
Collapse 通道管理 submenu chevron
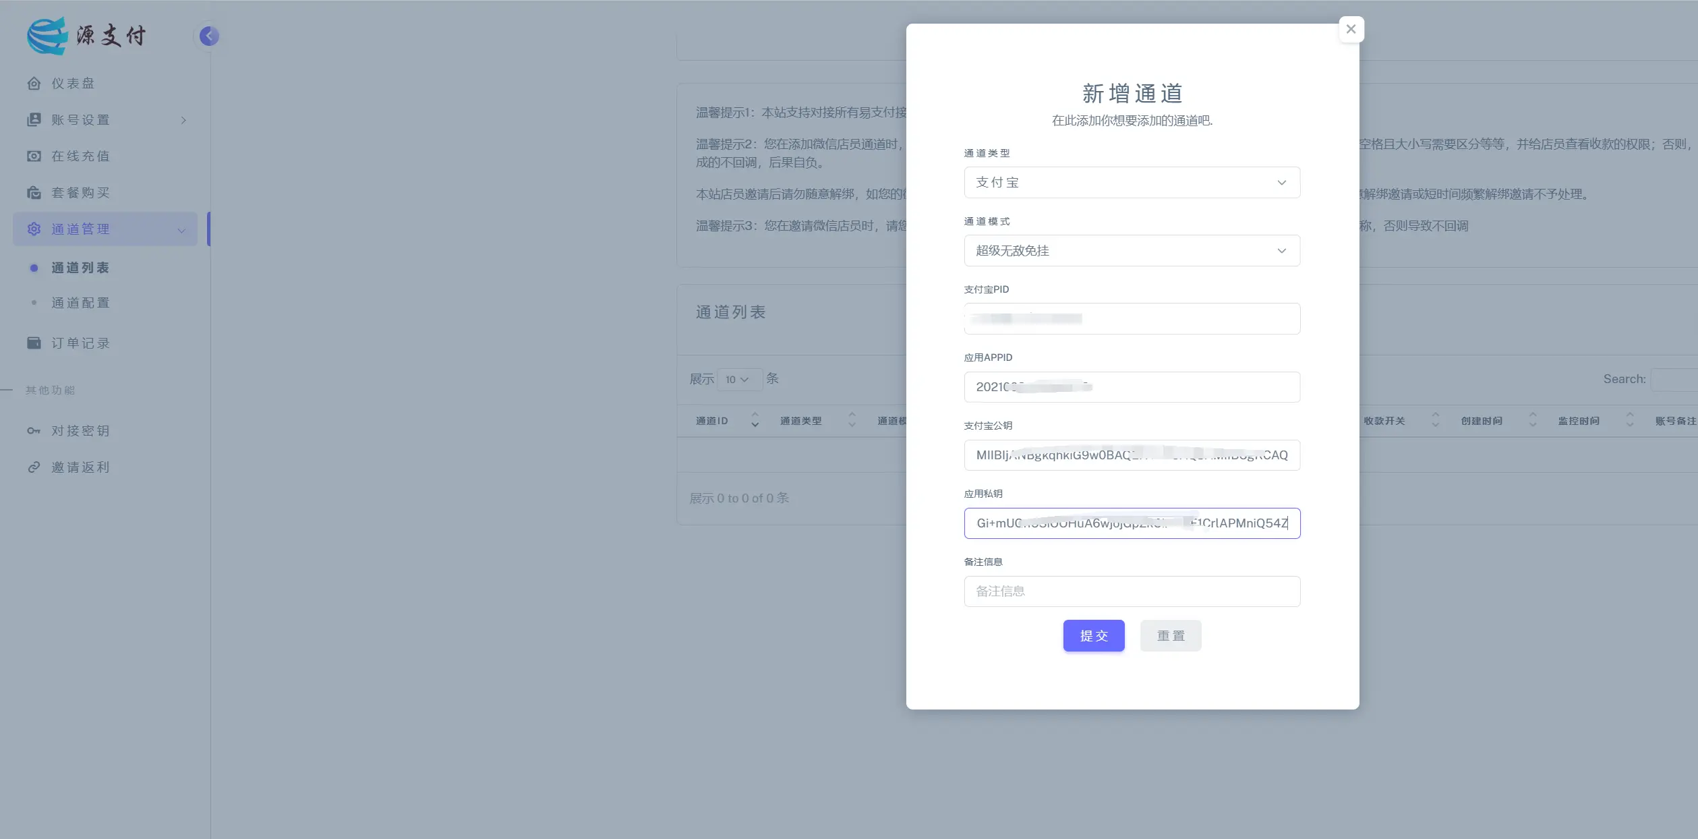[x=181, y=231]
